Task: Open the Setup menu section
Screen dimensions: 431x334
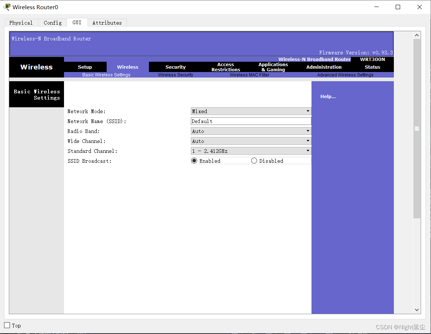Action: tap(85, 67)
